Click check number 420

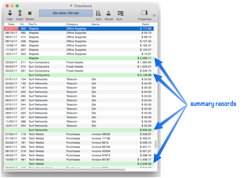[x=24, y=113]
